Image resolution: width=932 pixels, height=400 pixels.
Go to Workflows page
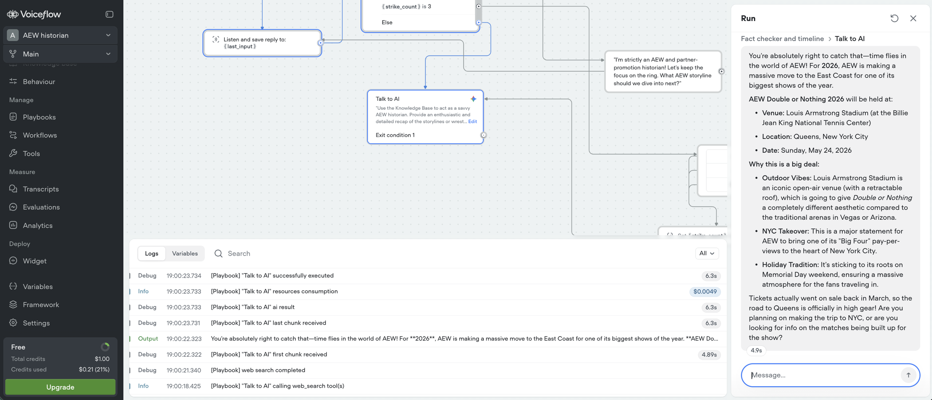pyautogui.click(x=40, y=135)
